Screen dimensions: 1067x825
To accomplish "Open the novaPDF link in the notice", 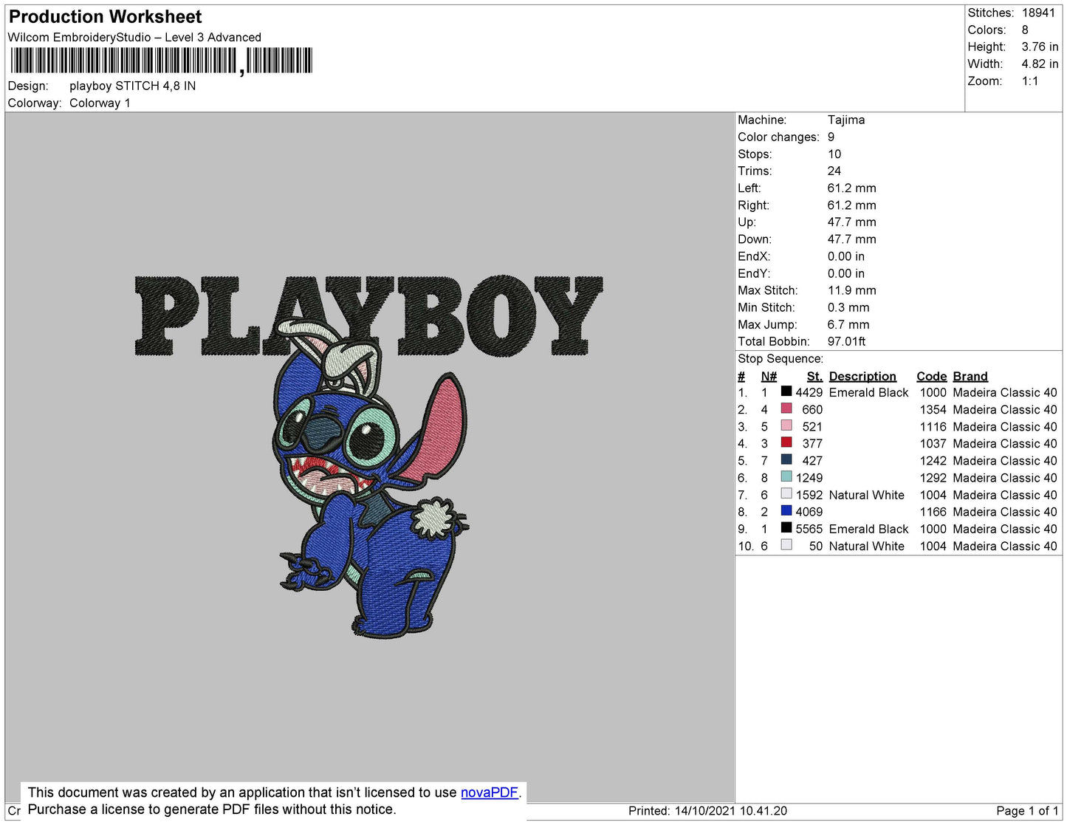I will (489, 793).
